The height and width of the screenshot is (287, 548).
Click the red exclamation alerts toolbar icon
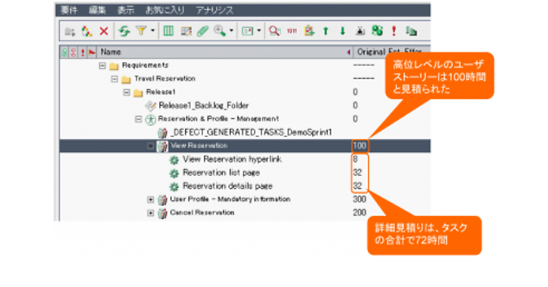coord(394,31)
